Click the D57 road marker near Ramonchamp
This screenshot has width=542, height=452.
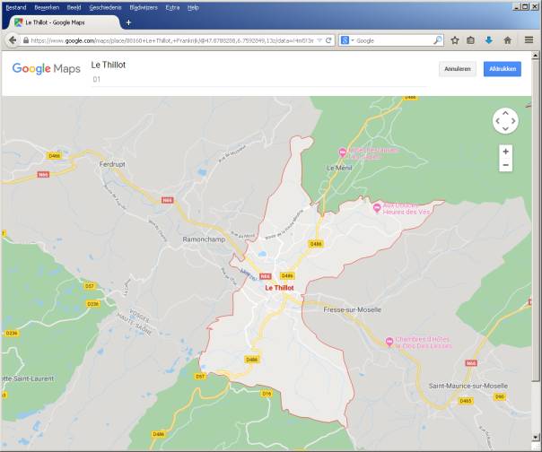89,286
